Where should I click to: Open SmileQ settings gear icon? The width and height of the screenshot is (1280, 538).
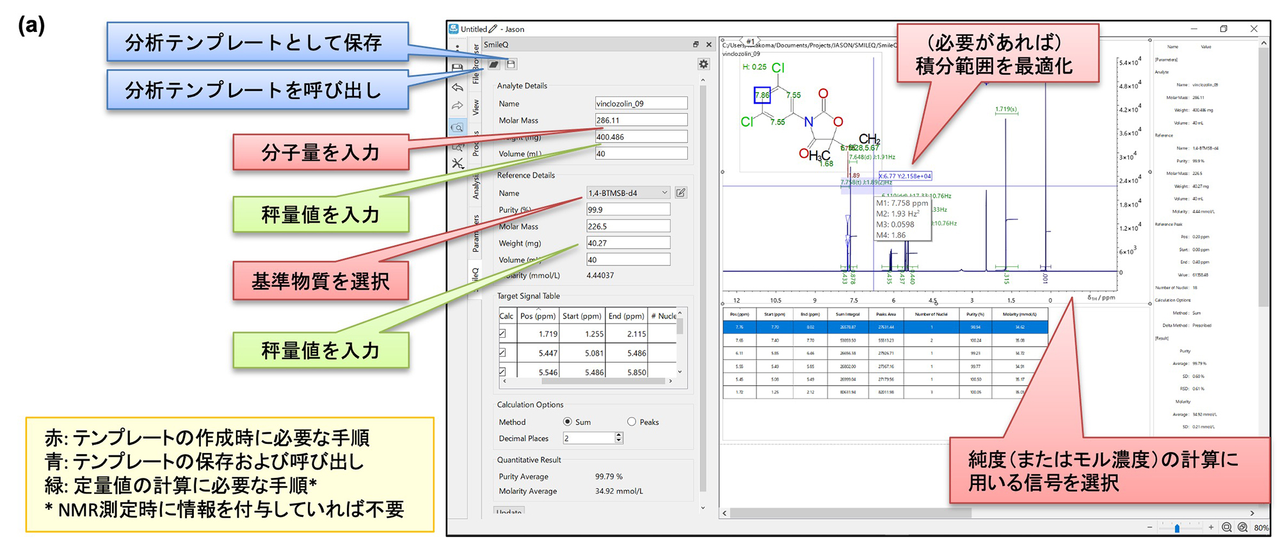pyautogui.click(x=703, y=64)
